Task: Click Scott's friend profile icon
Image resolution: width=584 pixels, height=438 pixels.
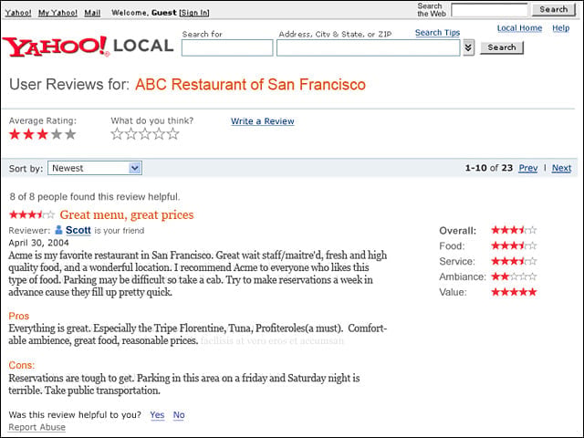Action: (x=58, y=230)
